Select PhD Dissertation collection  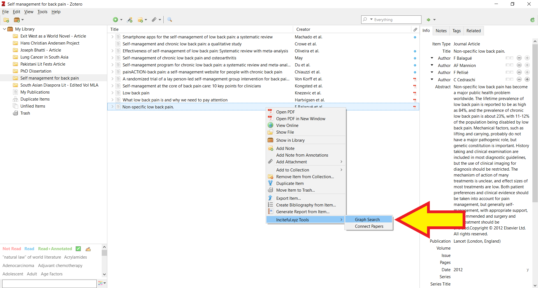pos(36,71)
